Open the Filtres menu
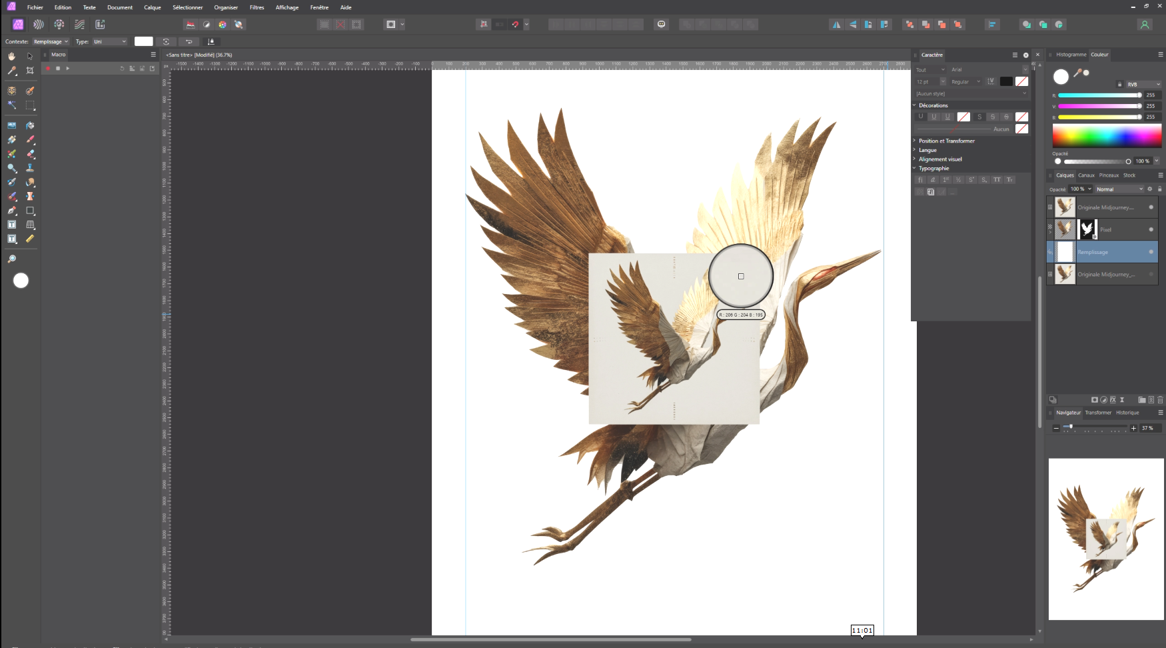Viewport: 1166px width, 648px height. tap(257, 7)
